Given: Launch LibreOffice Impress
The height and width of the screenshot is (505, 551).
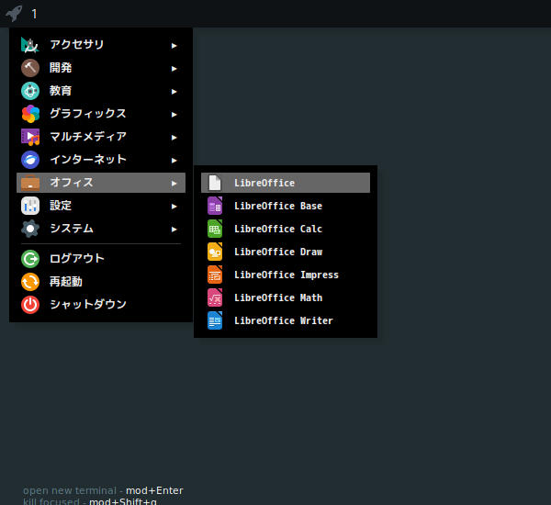Looking at the screenshot, I should (x=286, y=275).
